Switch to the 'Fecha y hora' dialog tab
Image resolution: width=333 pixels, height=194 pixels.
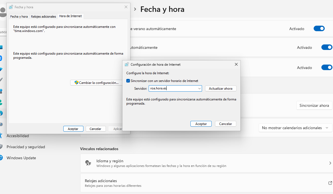(x=19, y=17)
